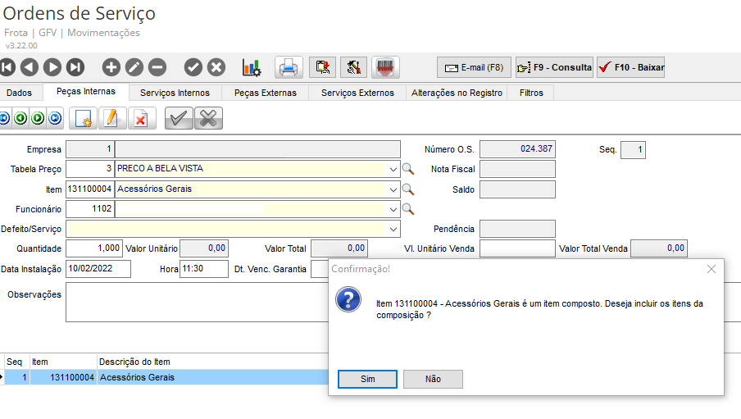Click the Nota Fiscal field
The image size is (741, 419).
pos(517,169)
